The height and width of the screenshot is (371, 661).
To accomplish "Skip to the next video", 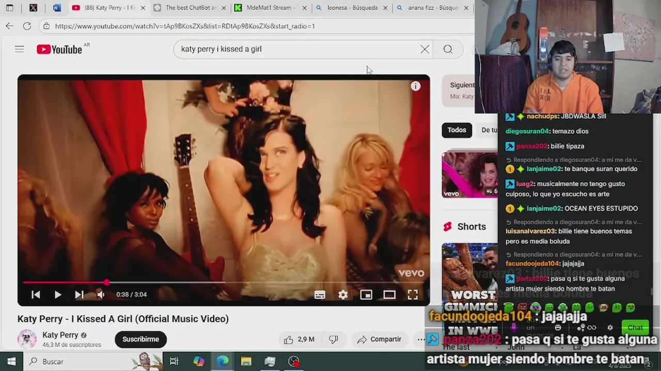I will click(79, 295).
